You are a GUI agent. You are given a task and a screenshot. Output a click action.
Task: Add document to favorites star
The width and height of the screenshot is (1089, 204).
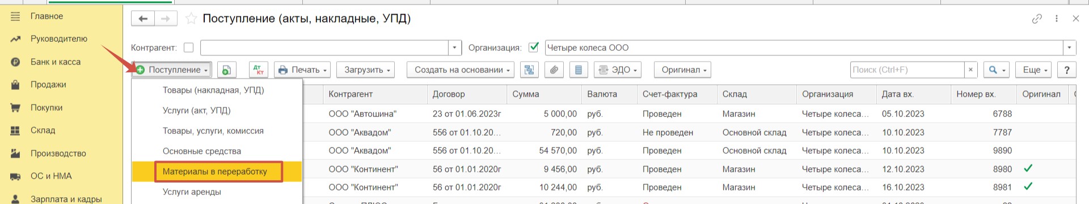pos(191,19)
